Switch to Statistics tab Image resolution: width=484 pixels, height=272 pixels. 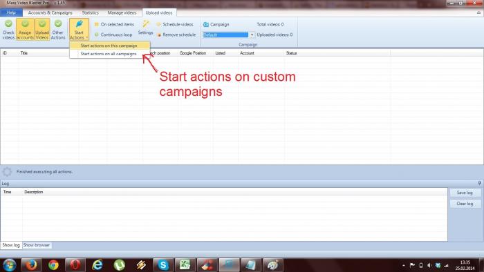90,12
